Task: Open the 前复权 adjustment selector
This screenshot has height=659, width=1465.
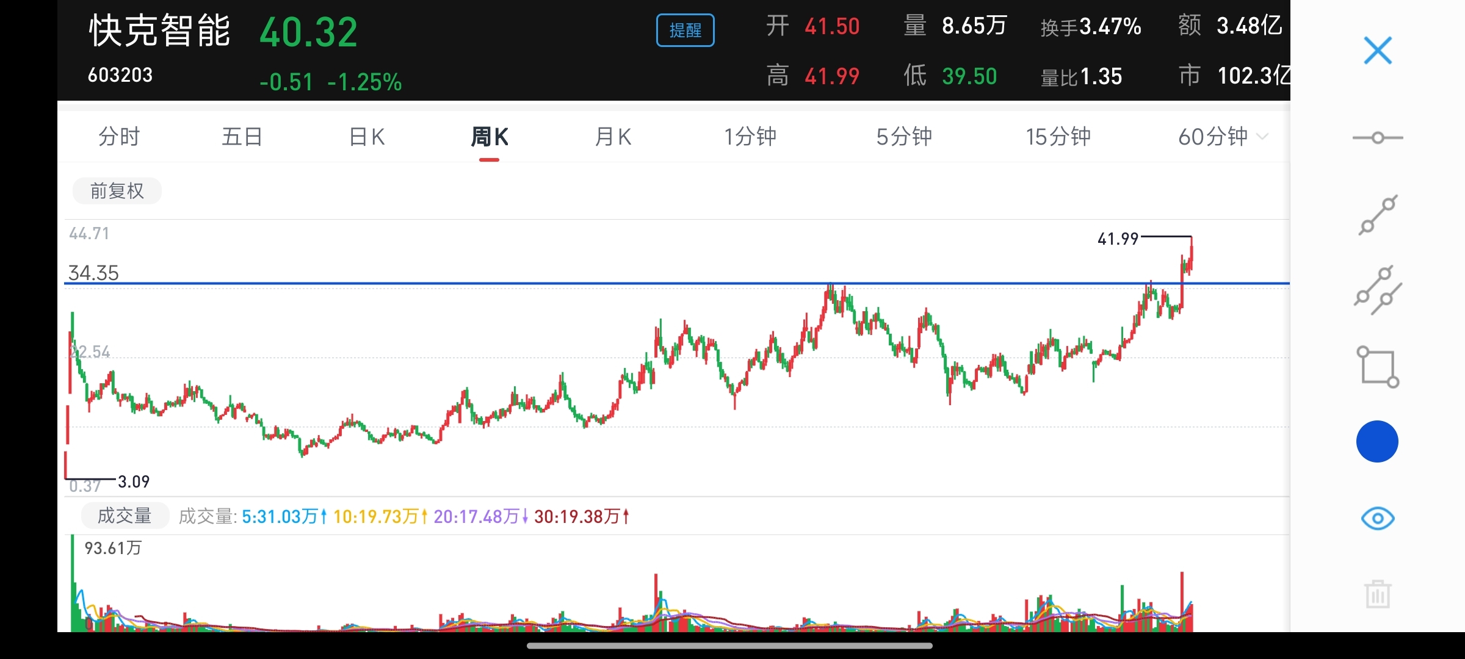Action: (x=117, y=191)
